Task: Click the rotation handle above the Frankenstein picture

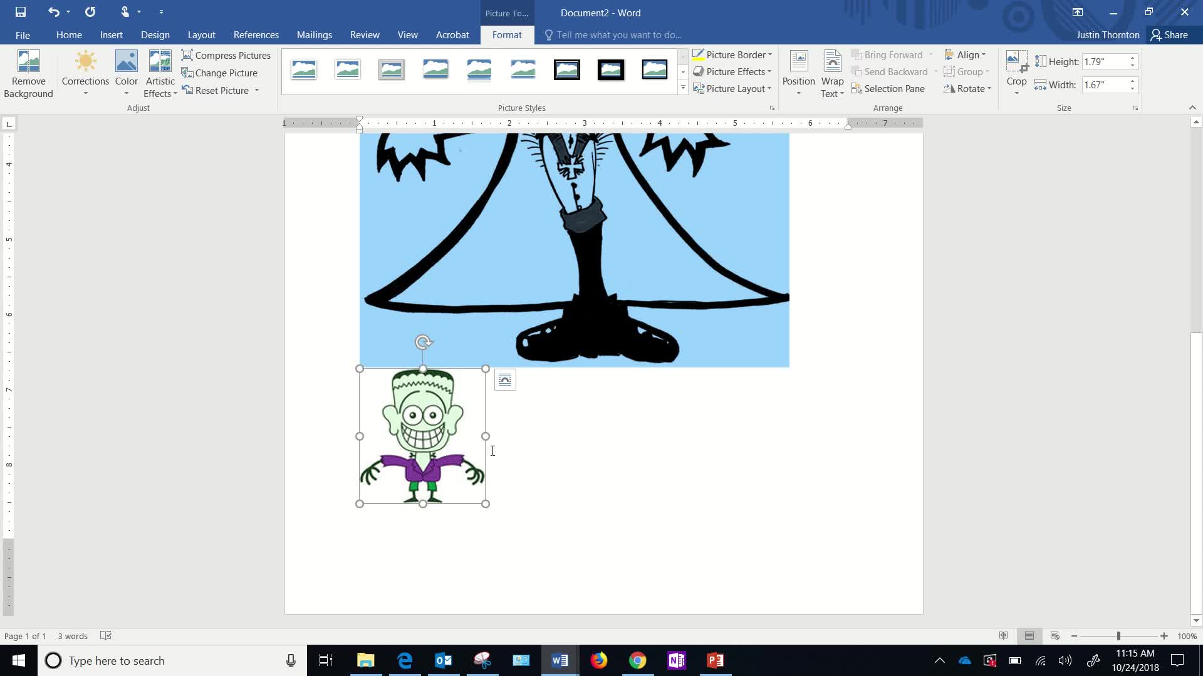Action: pos(423,342)
